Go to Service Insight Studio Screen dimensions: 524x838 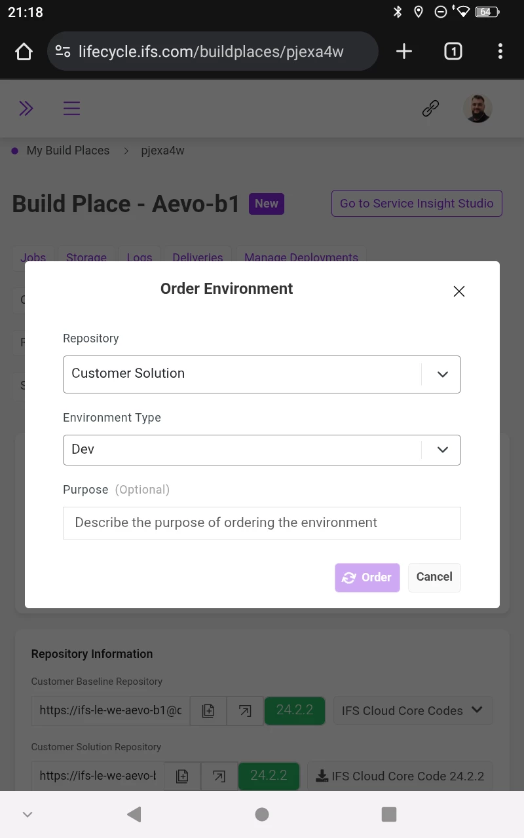[417, 204]
